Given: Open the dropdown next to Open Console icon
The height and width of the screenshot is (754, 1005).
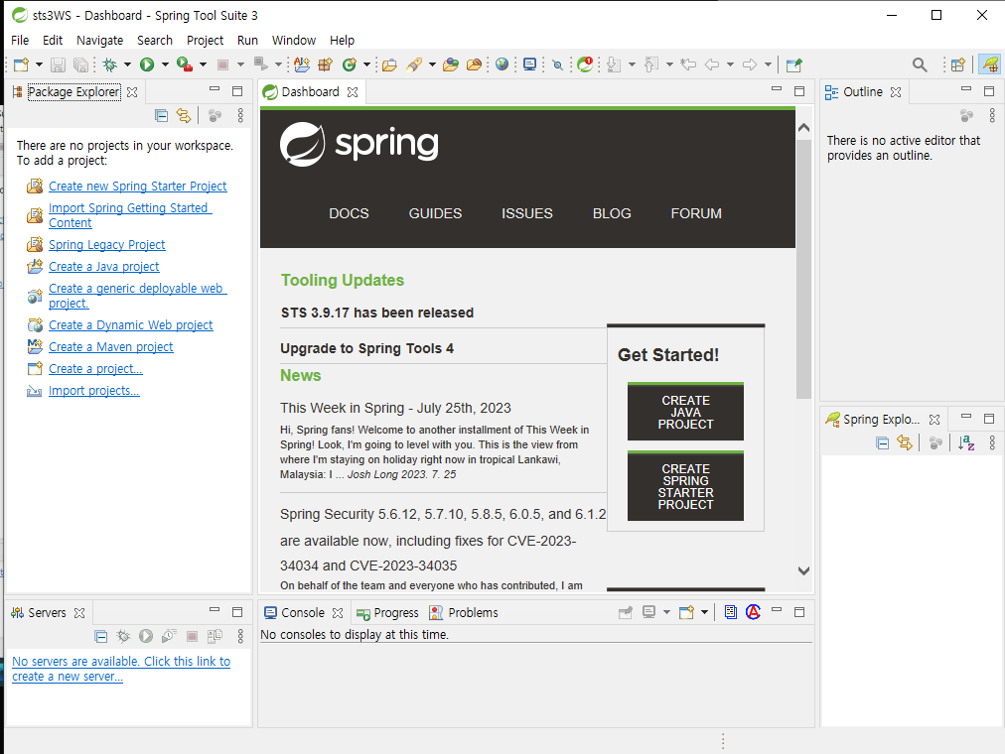Looking at the screenshot, I should pos(704,612).
